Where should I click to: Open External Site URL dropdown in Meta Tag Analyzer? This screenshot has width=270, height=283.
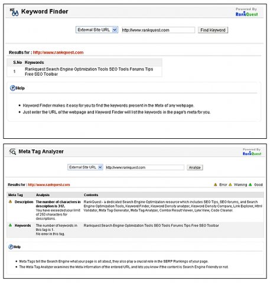pos(85,167)
